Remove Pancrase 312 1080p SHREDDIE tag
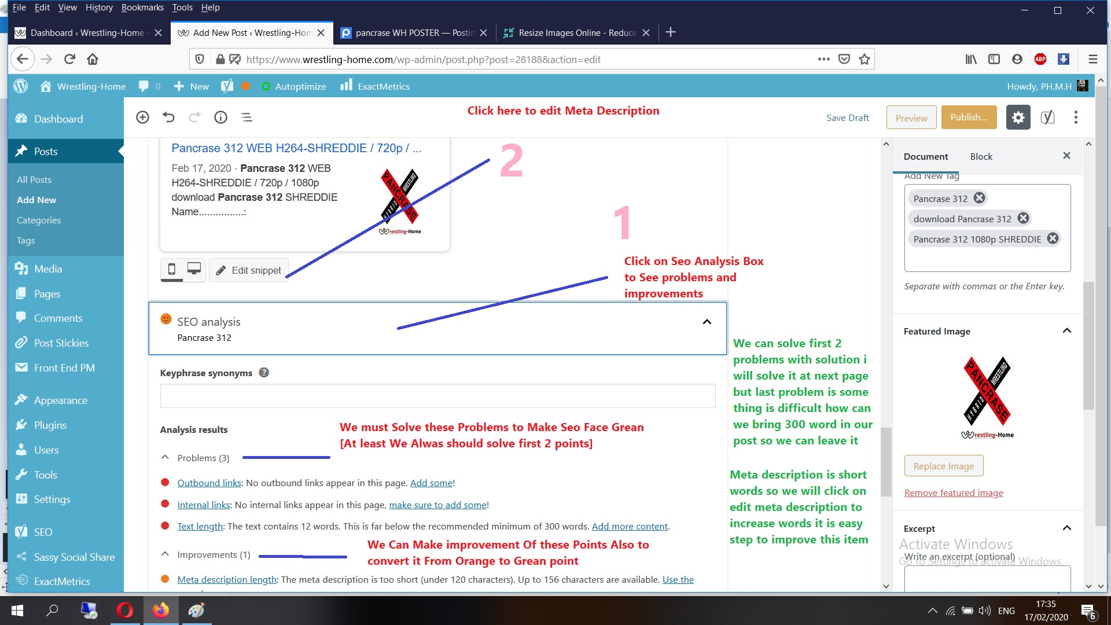Viewport: 1111px width, 625px height. [1053, 238]
